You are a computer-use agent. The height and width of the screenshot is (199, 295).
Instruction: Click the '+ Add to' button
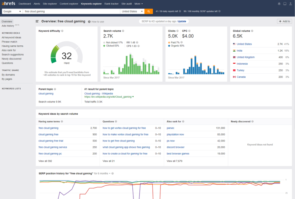pos(284,21)
